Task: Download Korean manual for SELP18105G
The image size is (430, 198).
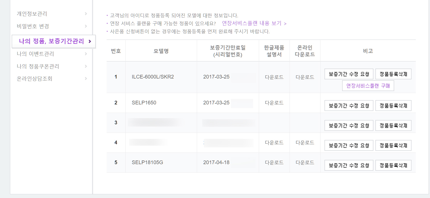Action: pos(274,162)
